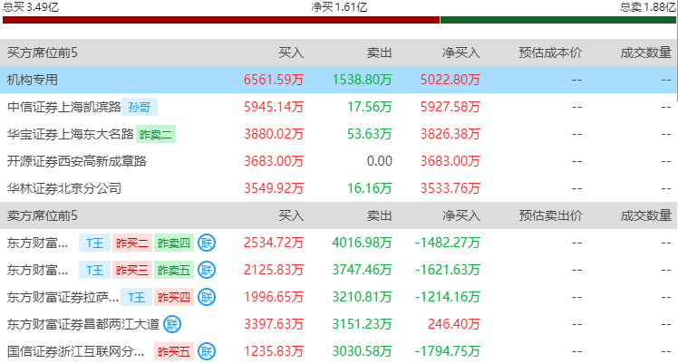Open 东方财富证券拉萨... seat name
678x363 pixels.
coord(63,298)
